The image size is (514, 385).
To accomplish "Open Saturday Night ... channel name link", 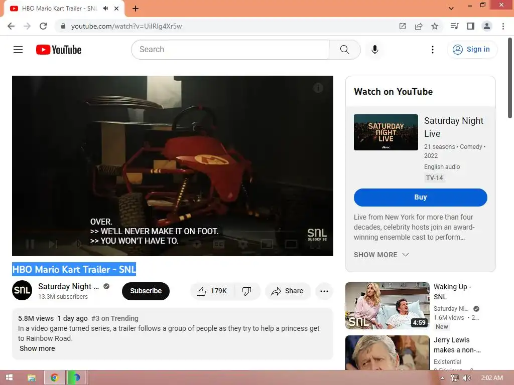I will tap(68, 286).
